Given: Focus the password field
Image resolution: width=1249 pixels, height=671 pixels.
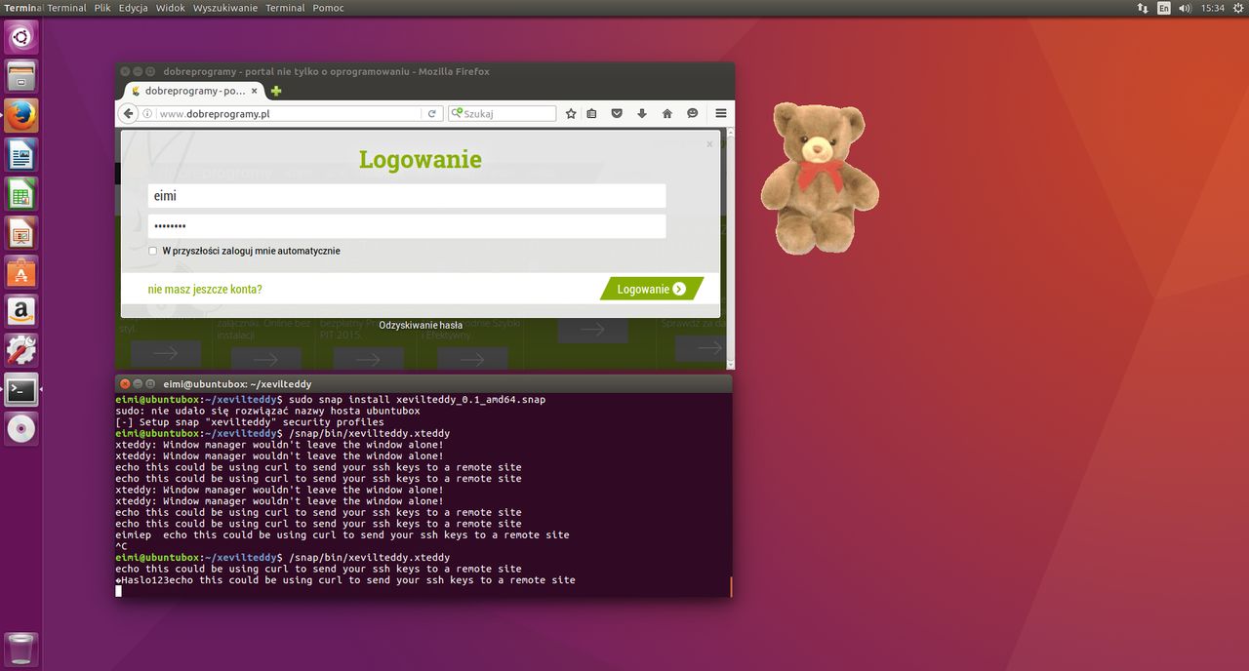Looking at the screenshot, I should [407, 226].
